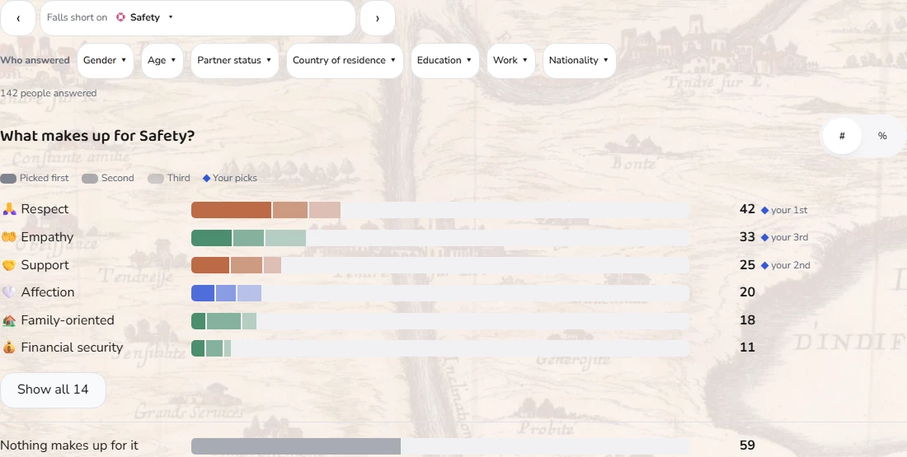Click the Nothing makes up for it bar
Image resolution: width=907 pixels, height=457 pixels.
(x=440, y=446)
